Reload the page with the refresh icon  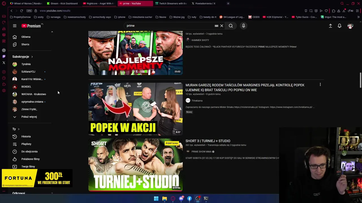pyautogui.click(x=21, y=11)
